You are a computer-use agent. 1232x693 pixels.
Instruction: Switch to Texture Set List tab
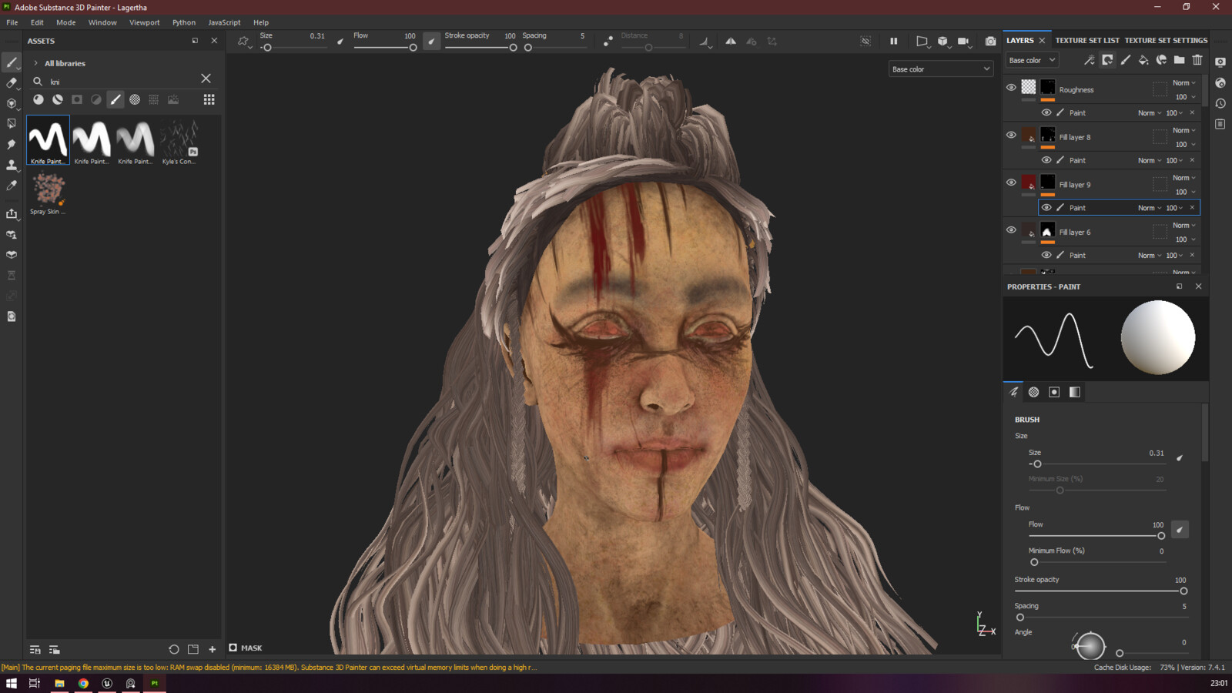1087,40
